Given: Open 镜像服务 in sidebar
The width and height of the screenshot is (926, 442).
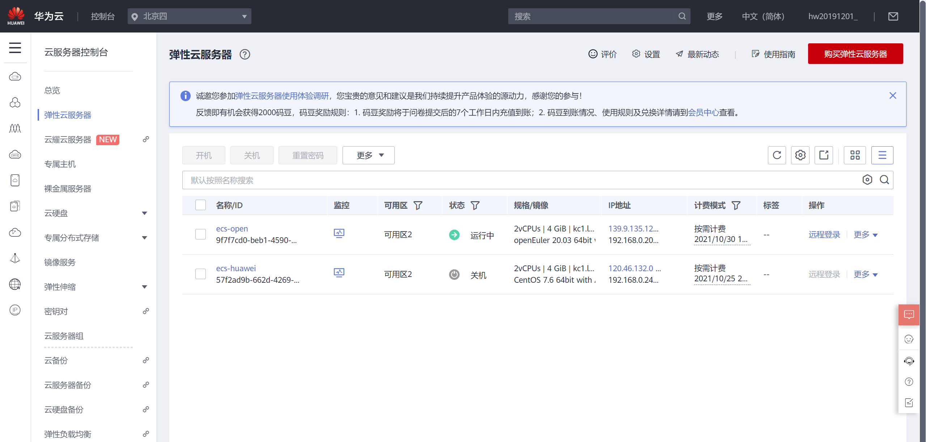Looking at the screenshot, I should (60, 262).
